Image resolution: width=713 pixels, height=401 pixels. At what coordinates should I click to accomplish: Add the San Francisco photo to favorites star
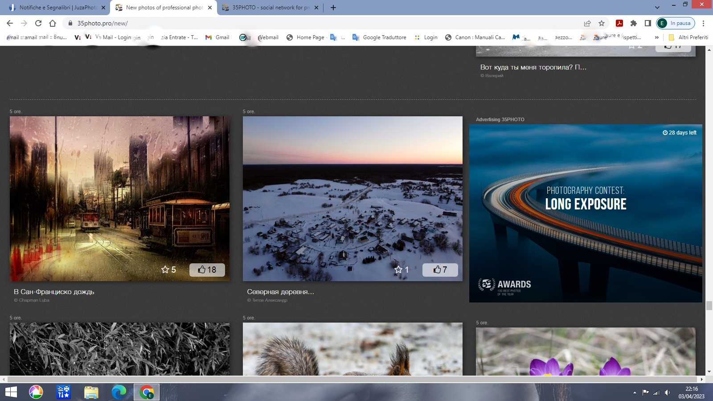pyautogui.click(x=168, y=270)
